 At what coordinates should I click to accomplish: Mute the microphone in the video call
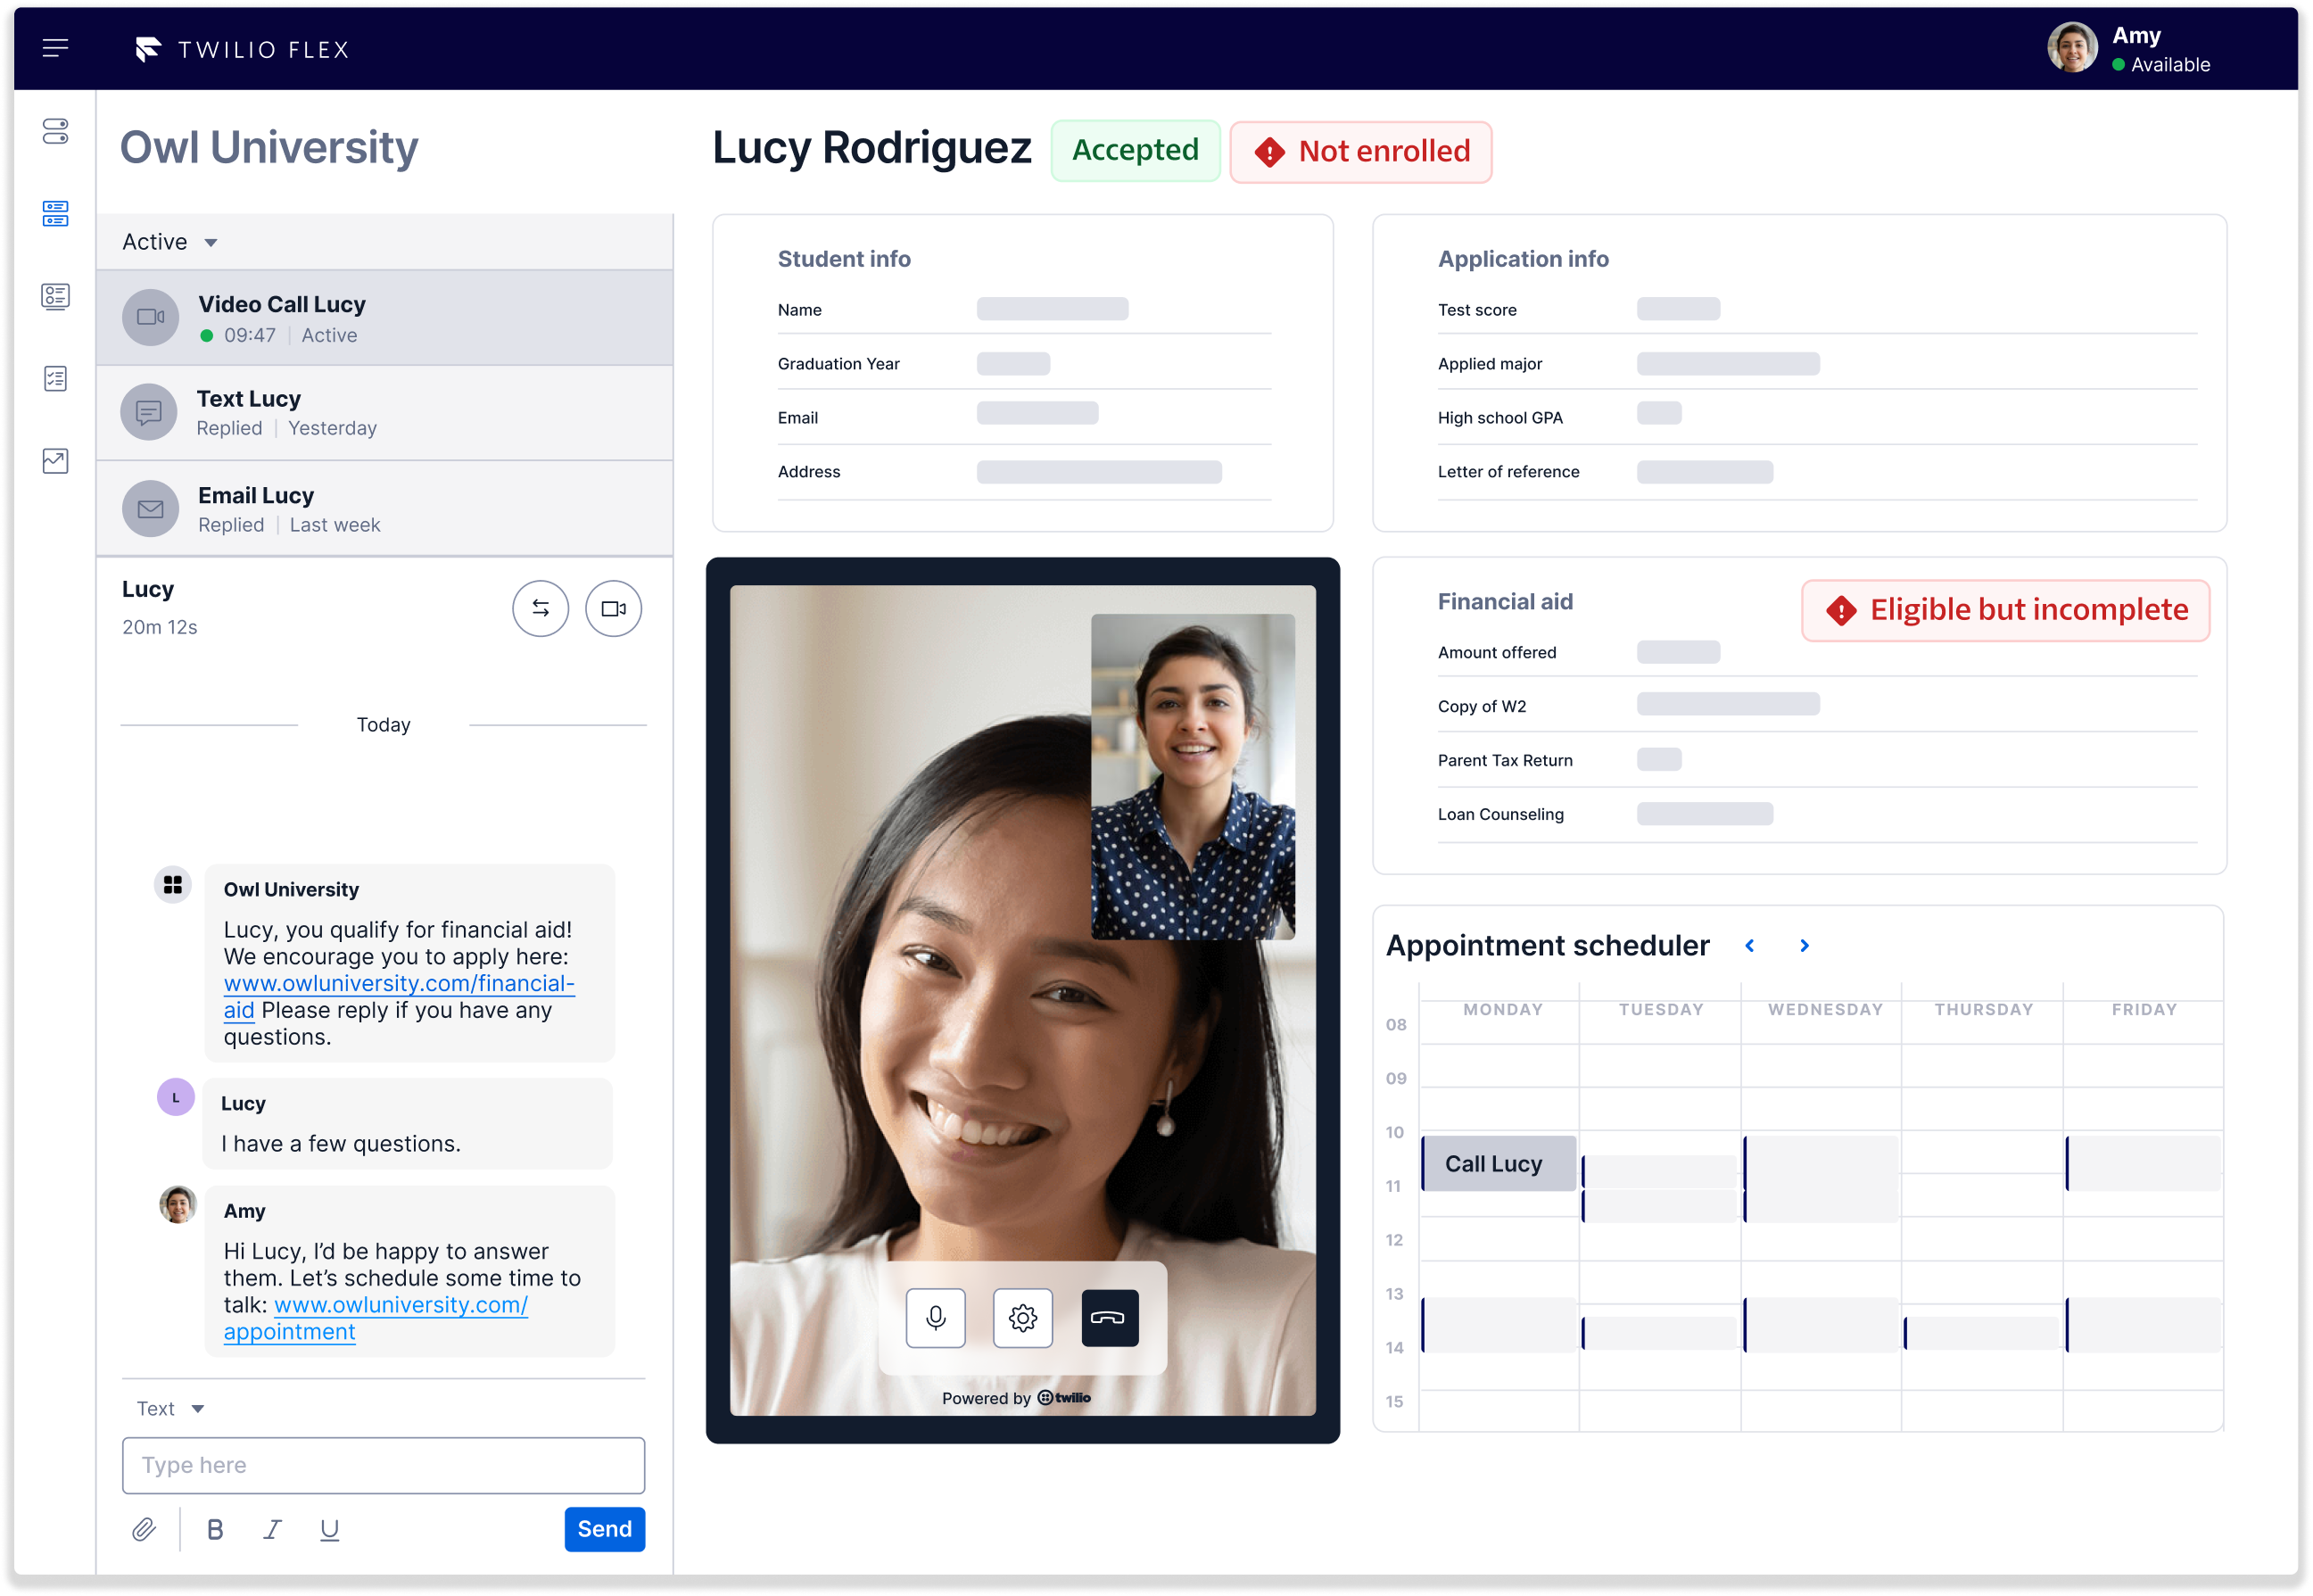(936, 1318)
